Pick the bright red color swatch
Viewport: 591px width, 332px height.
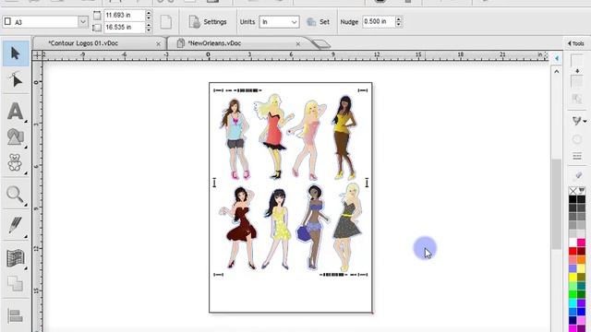pyautogui.click(x=573, y=251)
